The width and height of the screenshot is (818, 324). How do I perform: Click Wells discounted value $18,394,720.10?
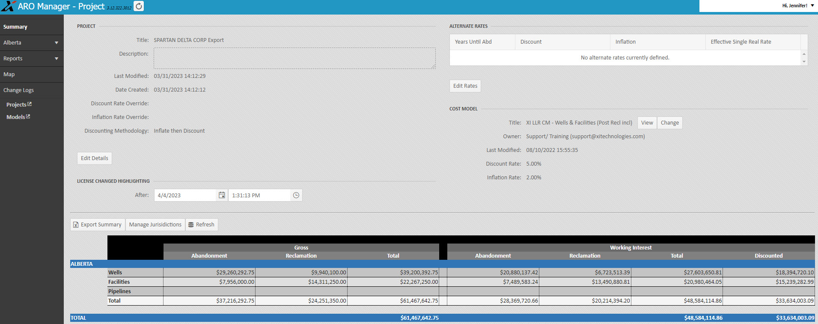(794, 273)
